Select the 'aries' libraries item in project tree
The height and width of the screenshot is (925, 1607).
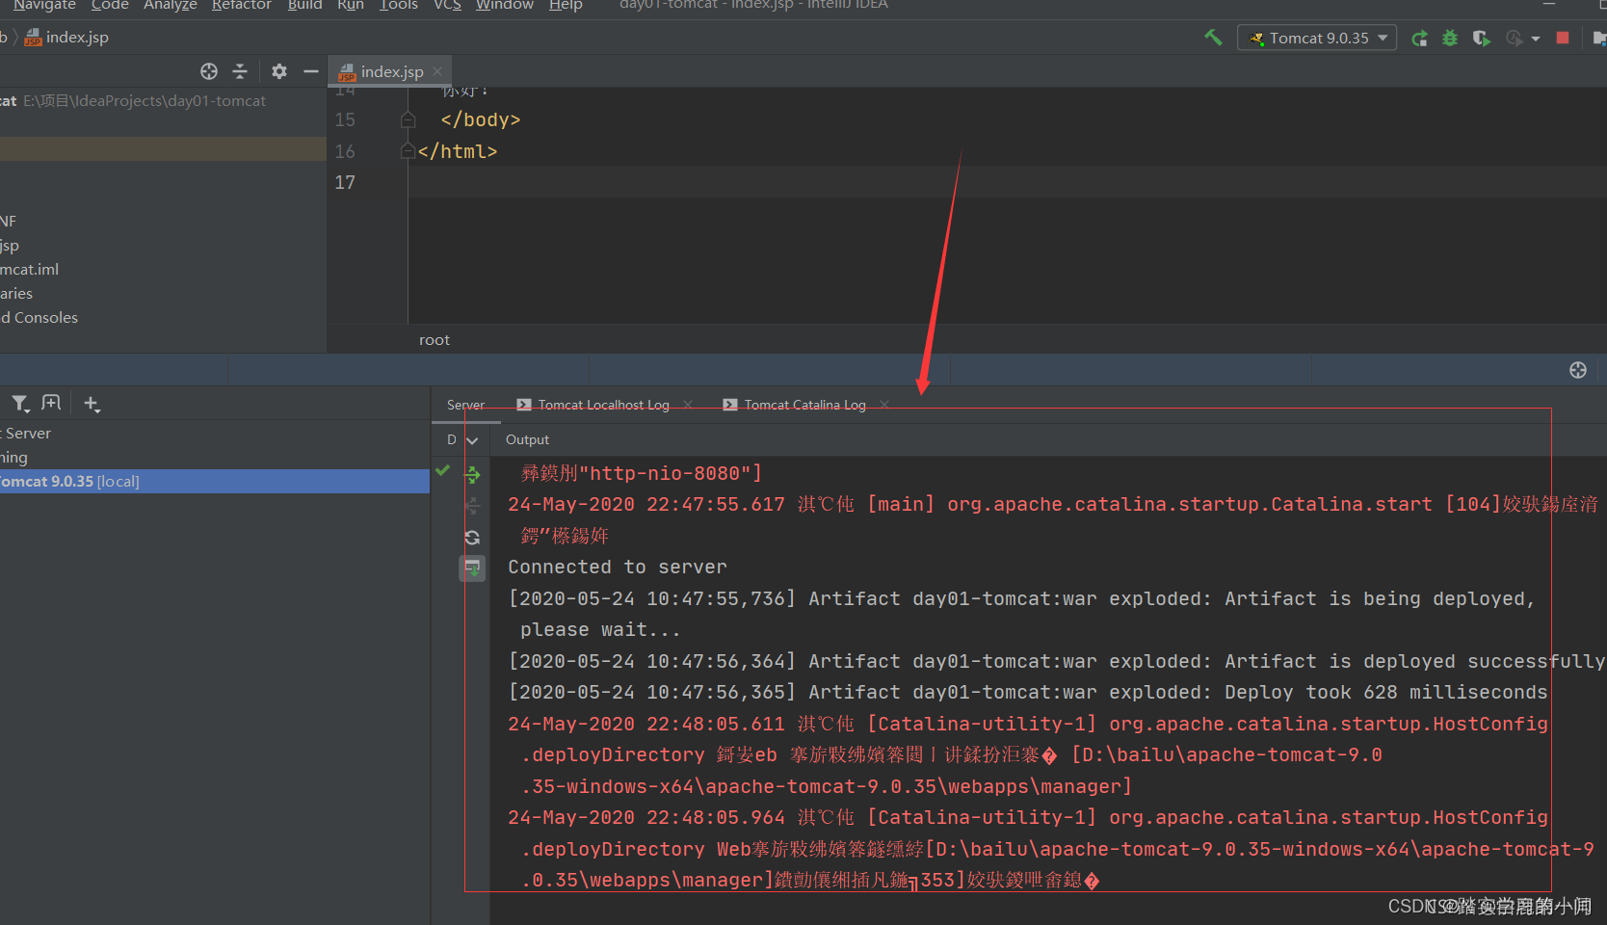tap(16, 294)
